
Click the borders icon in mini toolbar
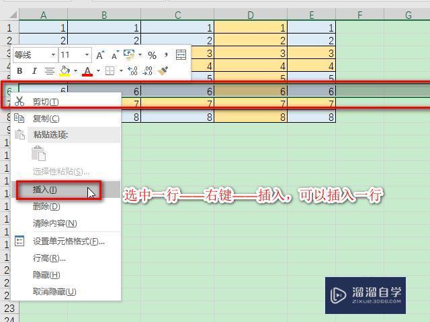click(x=110, y=71)
